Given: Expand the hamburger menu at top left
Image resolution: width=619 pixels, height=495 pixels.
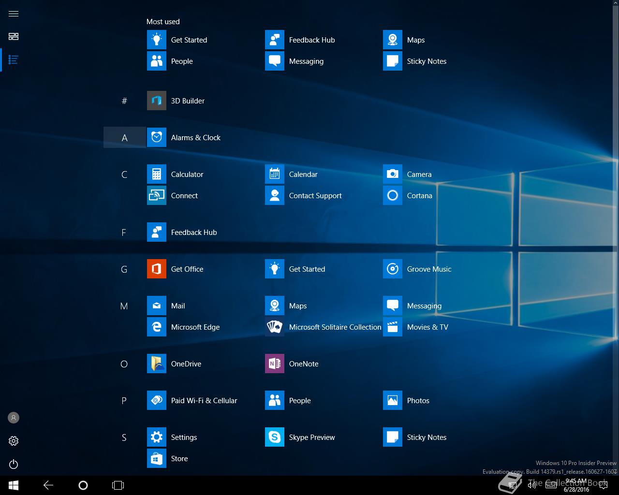Looking at the screenshot, I should pyautogui.click(x=14, y=14).
